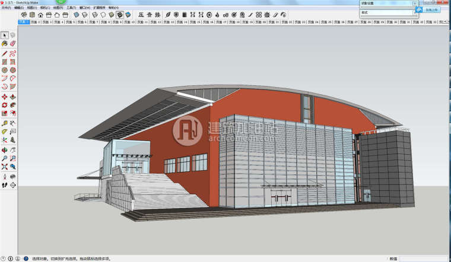Select the Tape Measure tool

[x=5, y=123]
